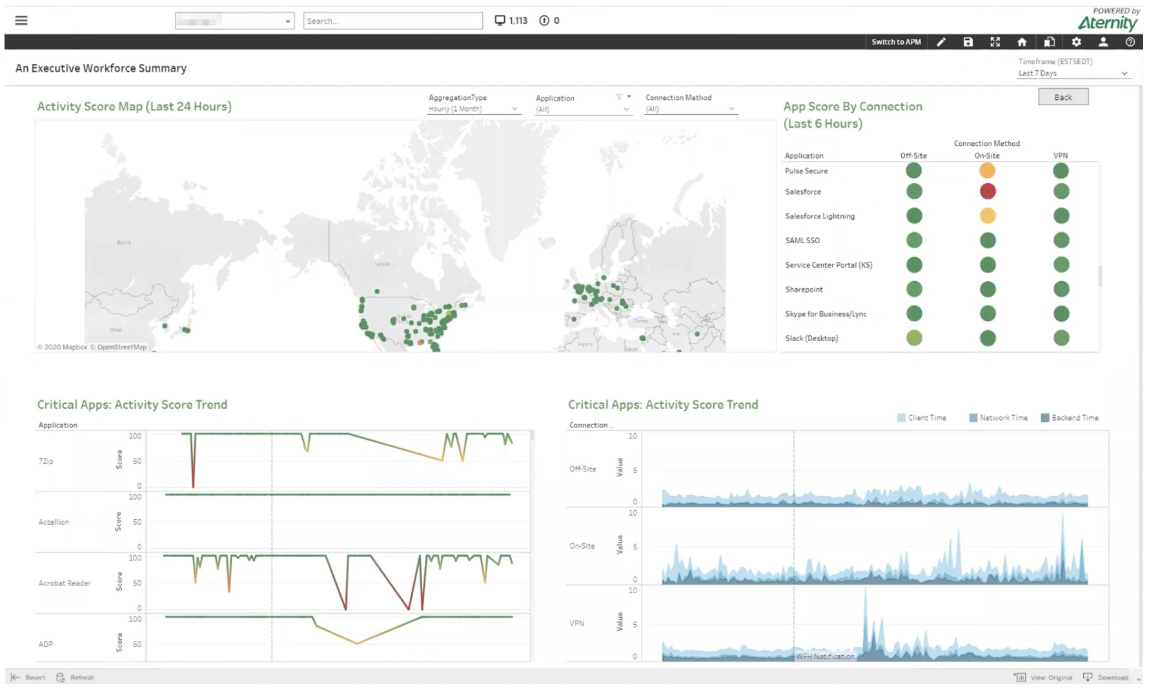Click the Refresh icon in the bottom bar
Viewport: 1149px width, 690px height.
click(x=61, y=677)
